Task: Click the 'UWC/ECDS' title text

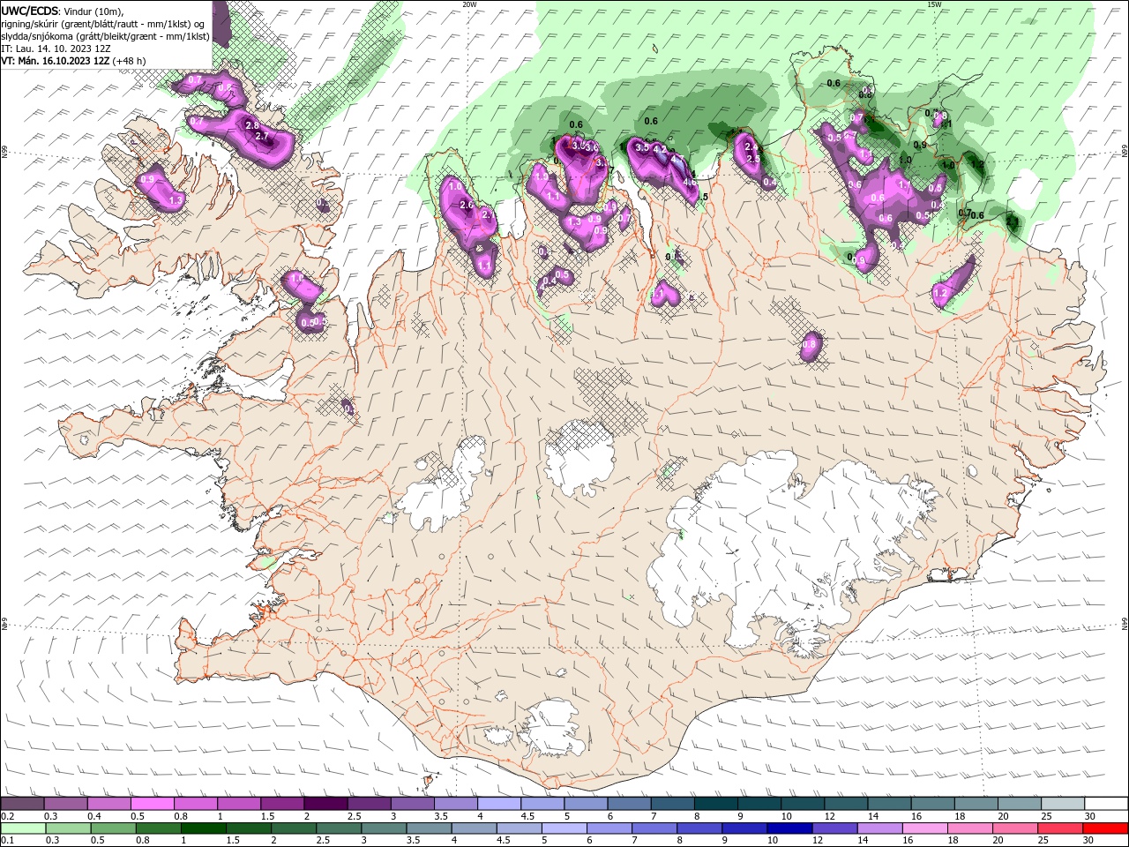Action: tap(30, 11)
